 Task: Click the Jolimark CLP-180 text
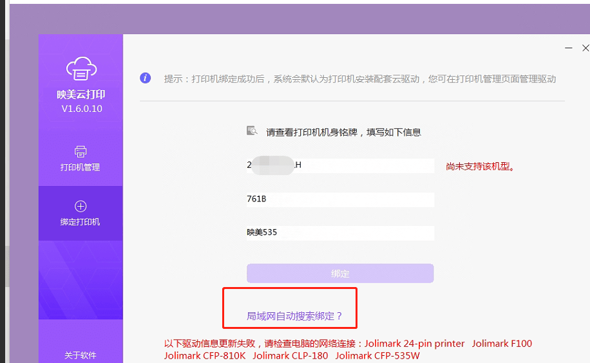290,355
